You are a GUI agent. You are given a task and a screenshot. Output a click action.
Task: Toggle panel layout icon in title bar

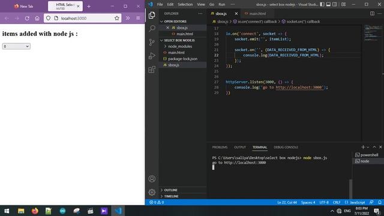[328, 4]
